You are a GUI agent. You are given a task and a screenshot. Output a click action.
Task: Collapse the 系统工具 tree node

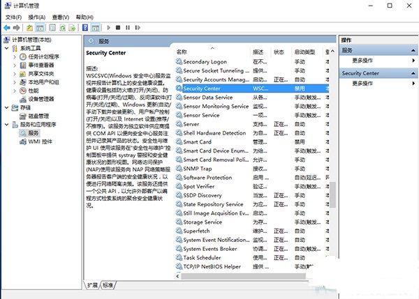[7, 48]
